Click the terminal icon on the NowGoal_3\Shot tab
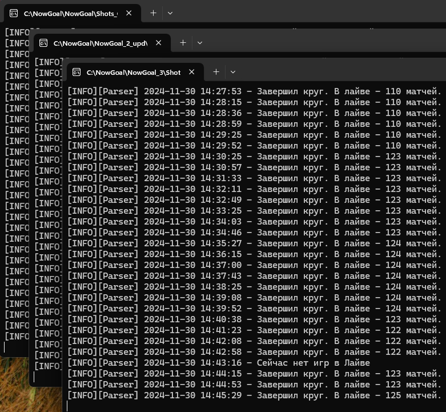 coord(77,72)
